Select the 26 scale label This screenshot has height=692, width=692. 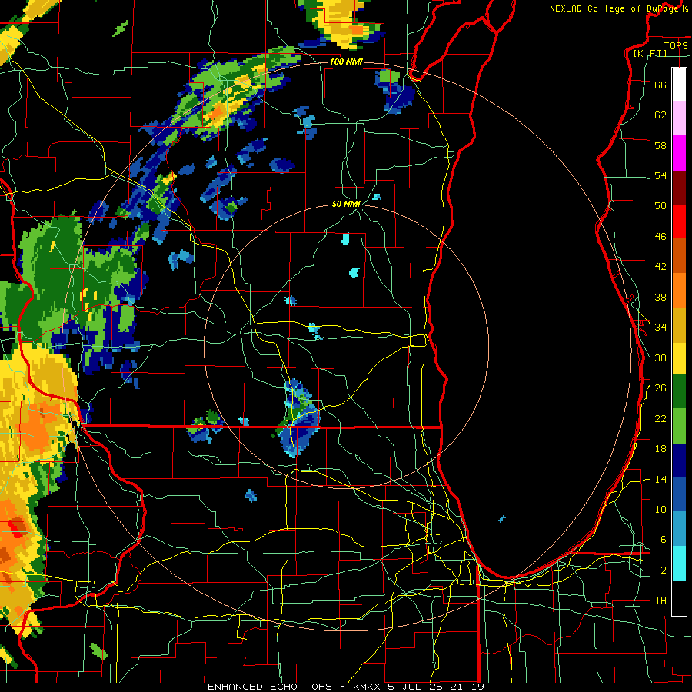(x=660, y=388)
